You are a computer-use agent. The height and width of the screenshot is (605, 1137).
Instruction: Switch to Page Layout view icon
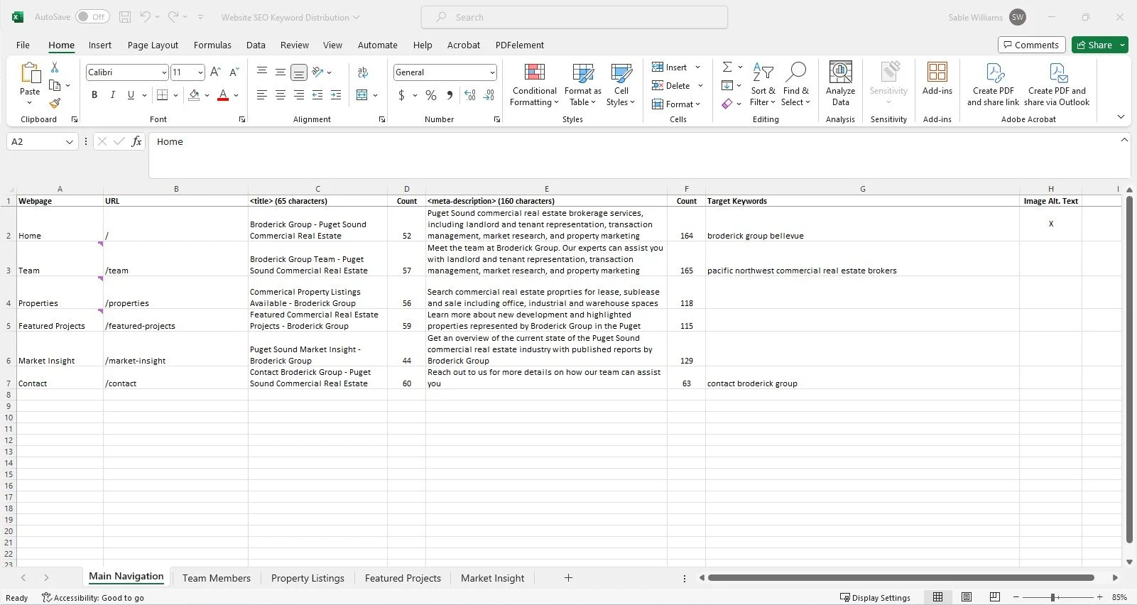pos(967,597)
